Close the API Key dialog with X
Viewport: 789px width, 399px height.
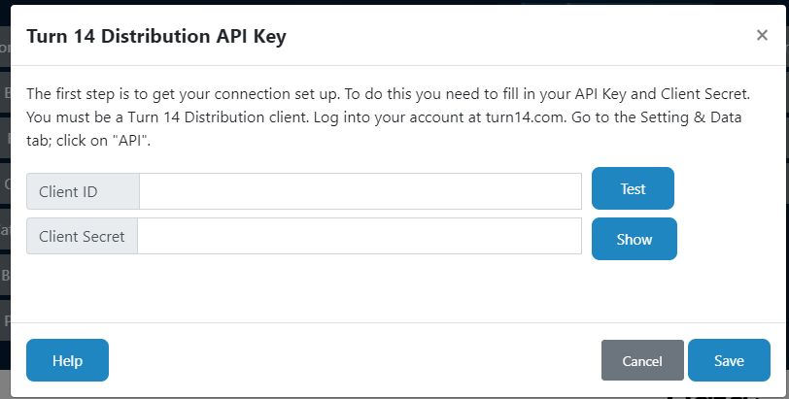pyautogui.click(x=762, y=36)
